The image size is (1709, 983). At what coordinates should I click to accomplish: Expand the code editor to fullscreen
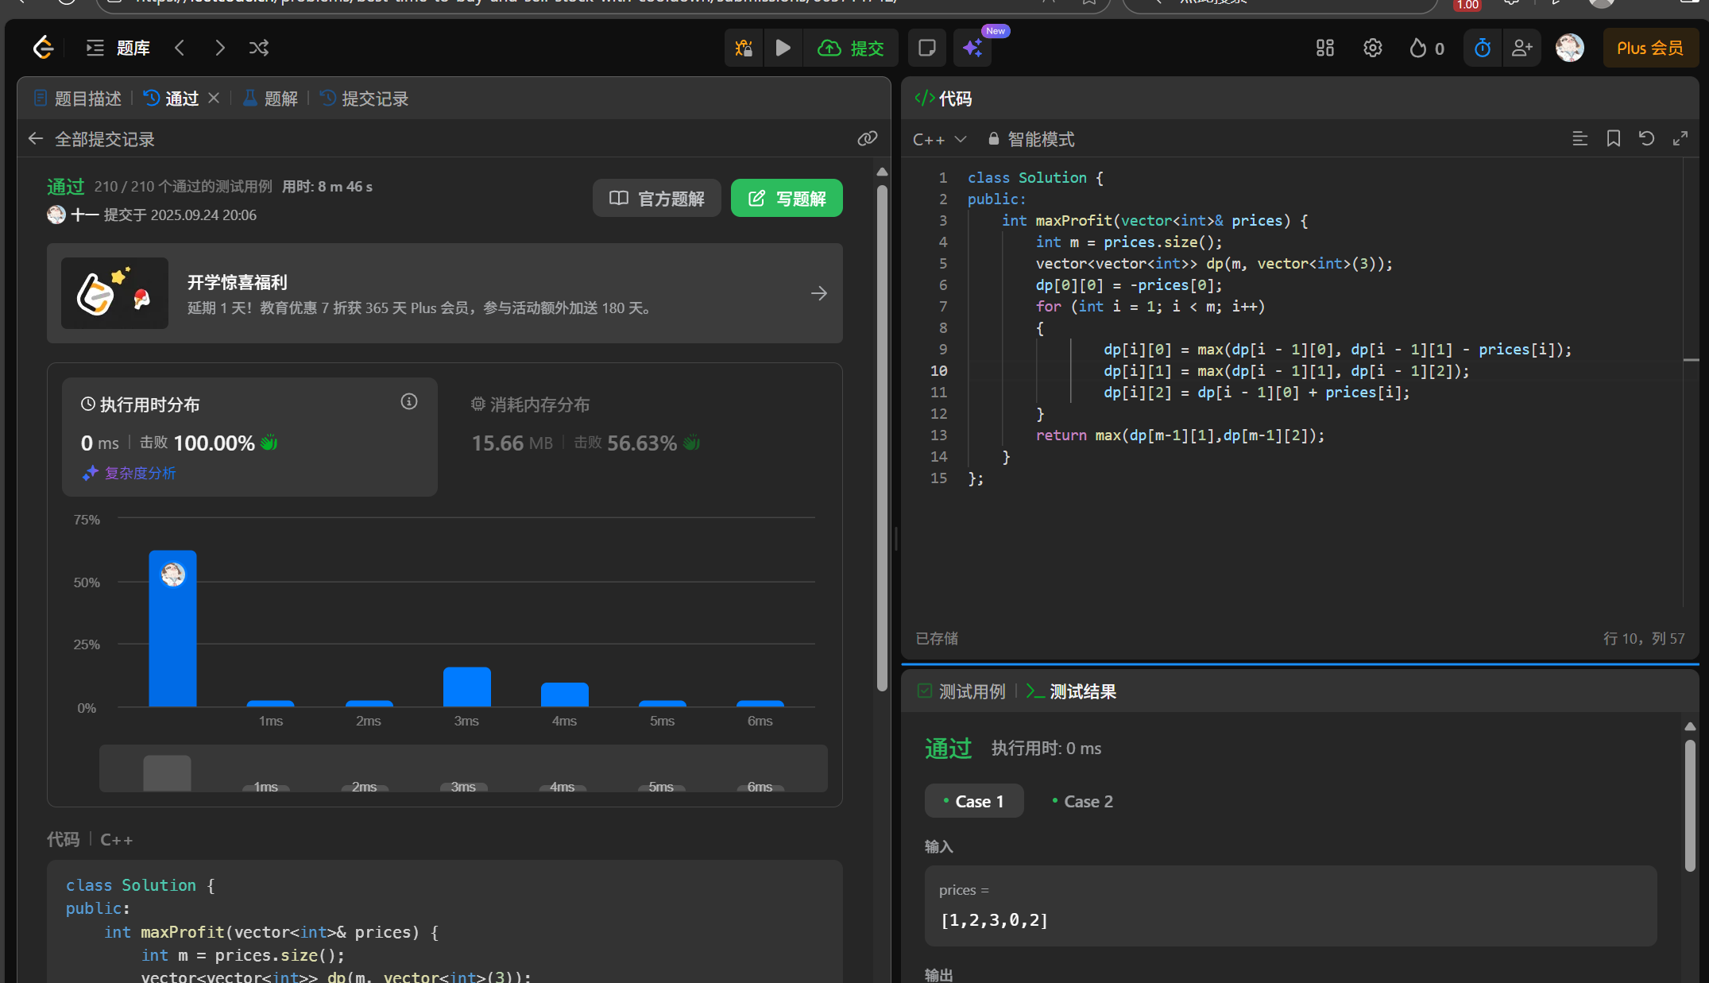(1680, 139)
